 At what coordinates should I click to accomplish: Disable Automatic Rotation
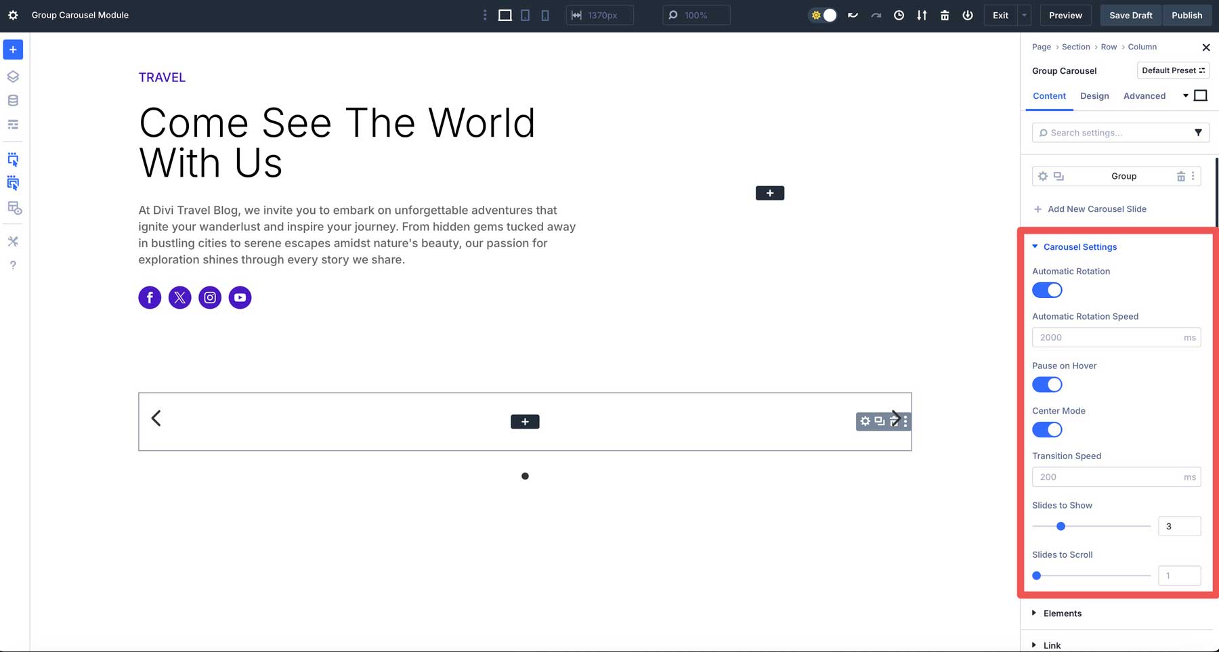1046,290
